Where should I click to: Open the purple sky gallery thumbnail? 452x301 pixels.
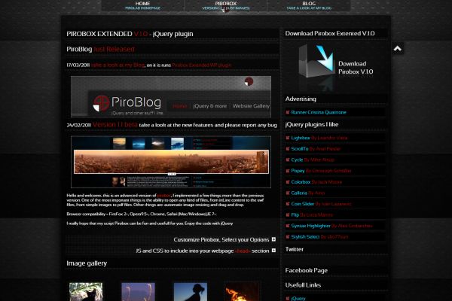tap(138, 291)
